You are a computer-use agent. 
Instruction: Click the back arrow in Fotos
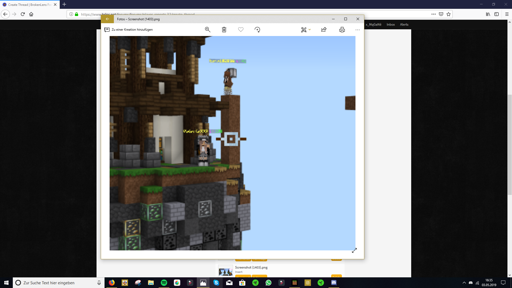tap(107, 19)
